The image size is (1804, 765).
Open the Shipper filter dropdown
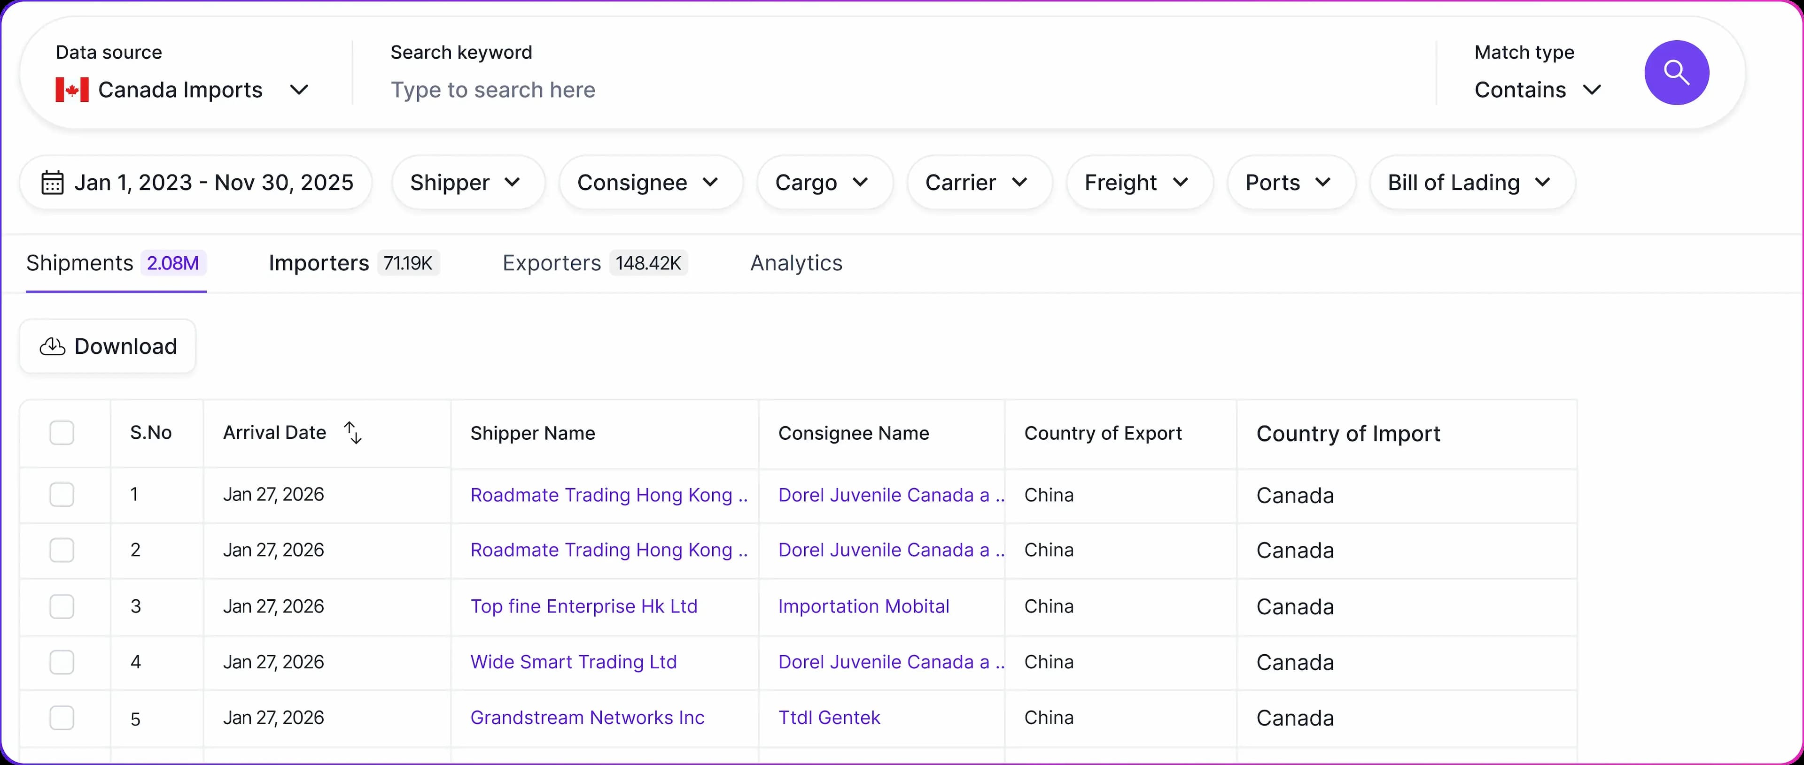click(467, 183)
